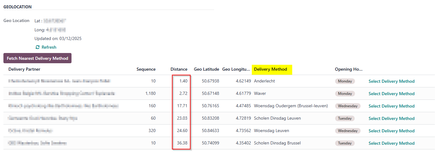The image size is (438, 159).
Task: Click the Refresh icon under Geo Location
Action: click(x=38, y=47)
